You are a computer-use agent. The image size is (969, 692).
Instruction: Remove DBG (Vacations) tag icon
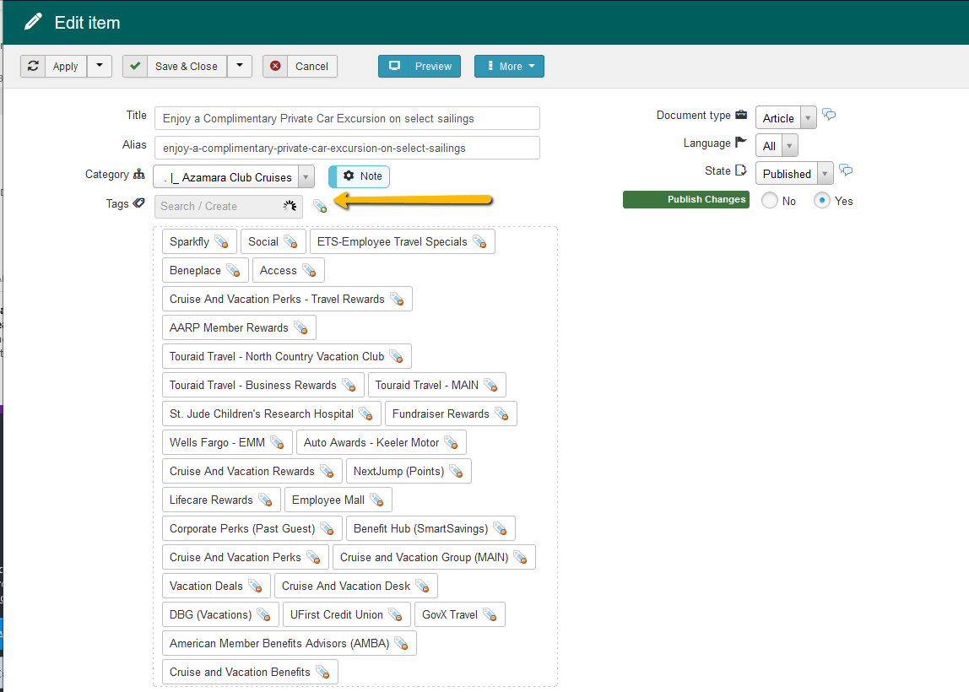[x=263, y=614]
